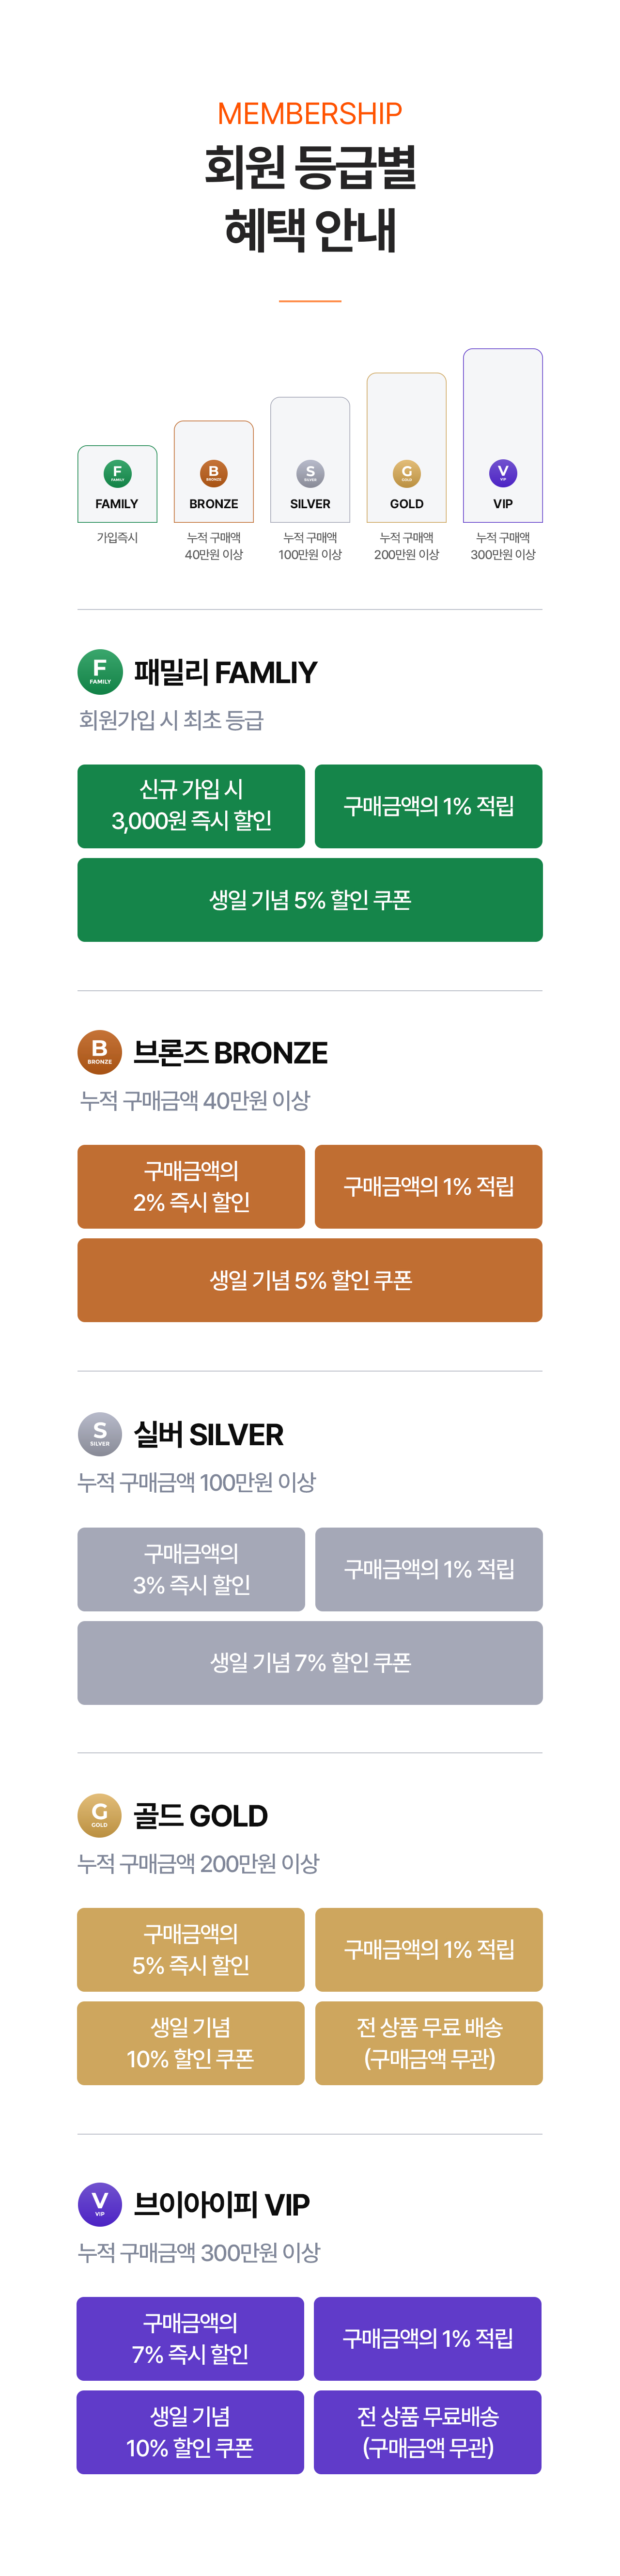Click the purple 생일 기념 10% 할인 쿠폰 box
This screenshot has height=2576, width=620.
click(x=190, y=2432)
